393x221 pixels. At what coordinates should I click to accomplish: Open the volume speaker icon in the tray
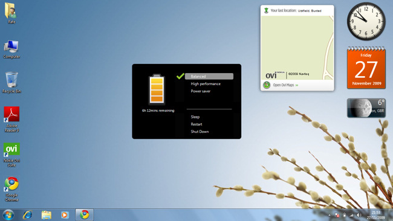click(359, 215)
